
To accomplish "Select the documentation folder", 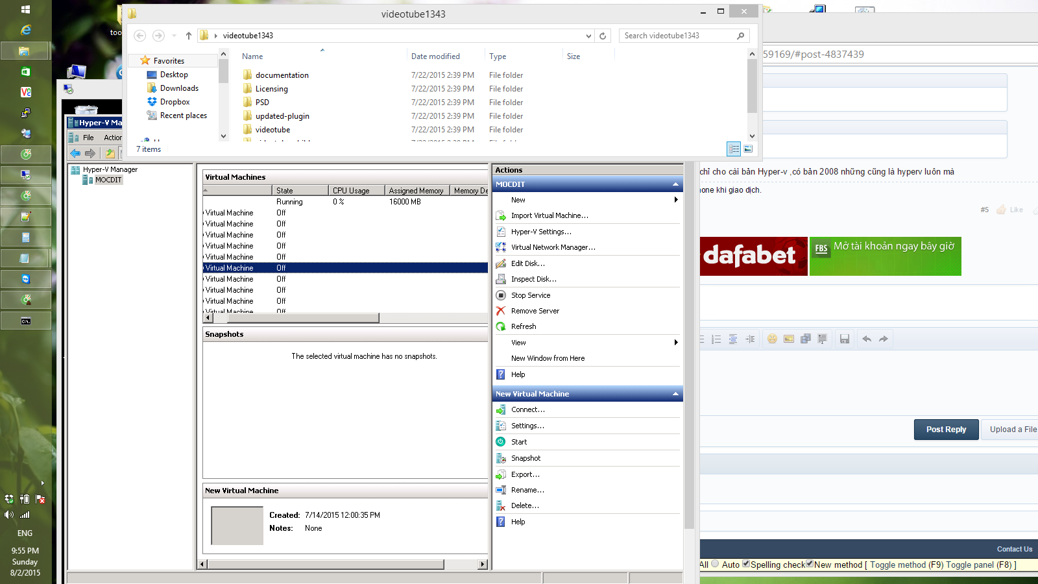I will (282, 75).
